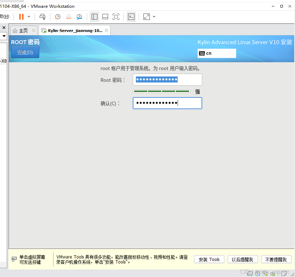Open the snapshot manager icon
The image size is (295, 277).
coord(79,17)
